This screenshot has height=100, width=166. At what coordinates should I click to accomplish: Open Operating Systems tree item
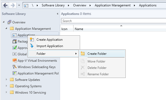(x=28, y=86)
